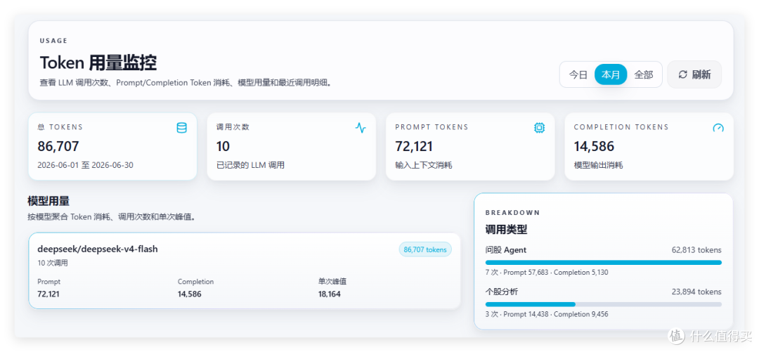The image size is (759, 352).
Task: Click the 调用类型 heading
Action: click(506, 230)
